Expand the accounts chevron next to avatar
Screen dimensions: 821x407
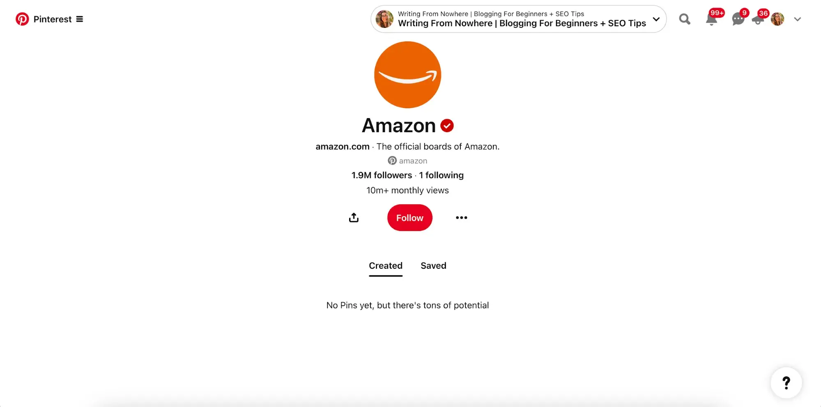[x=798, y=19]
